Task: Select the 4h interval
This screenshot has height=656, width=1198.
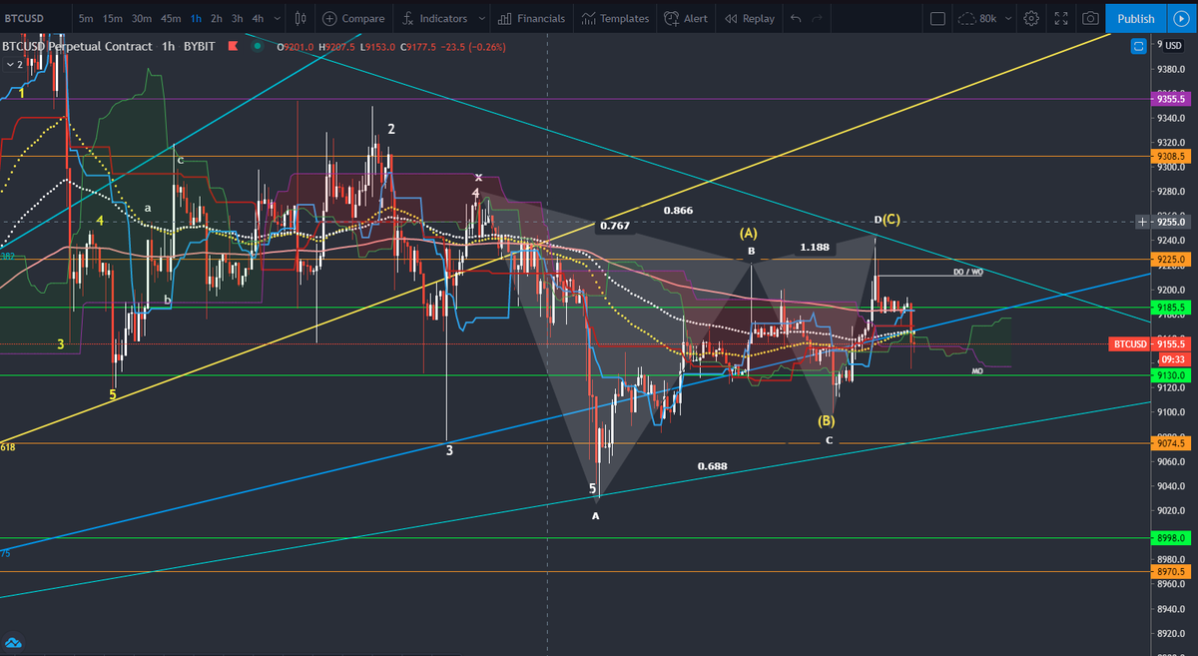Action: (259, 18)
